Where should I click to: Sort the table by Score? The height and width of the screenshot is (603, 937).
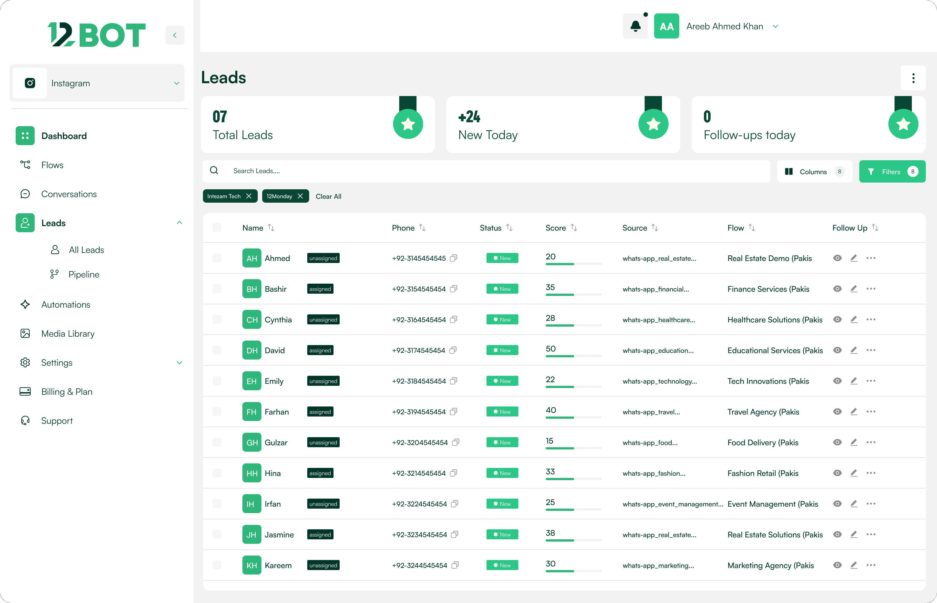click(574, 228)
